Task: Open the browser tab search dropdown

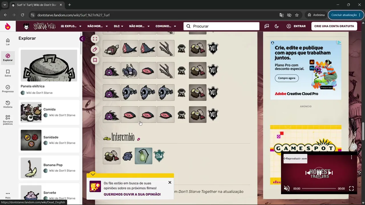Action: point(5,5)
